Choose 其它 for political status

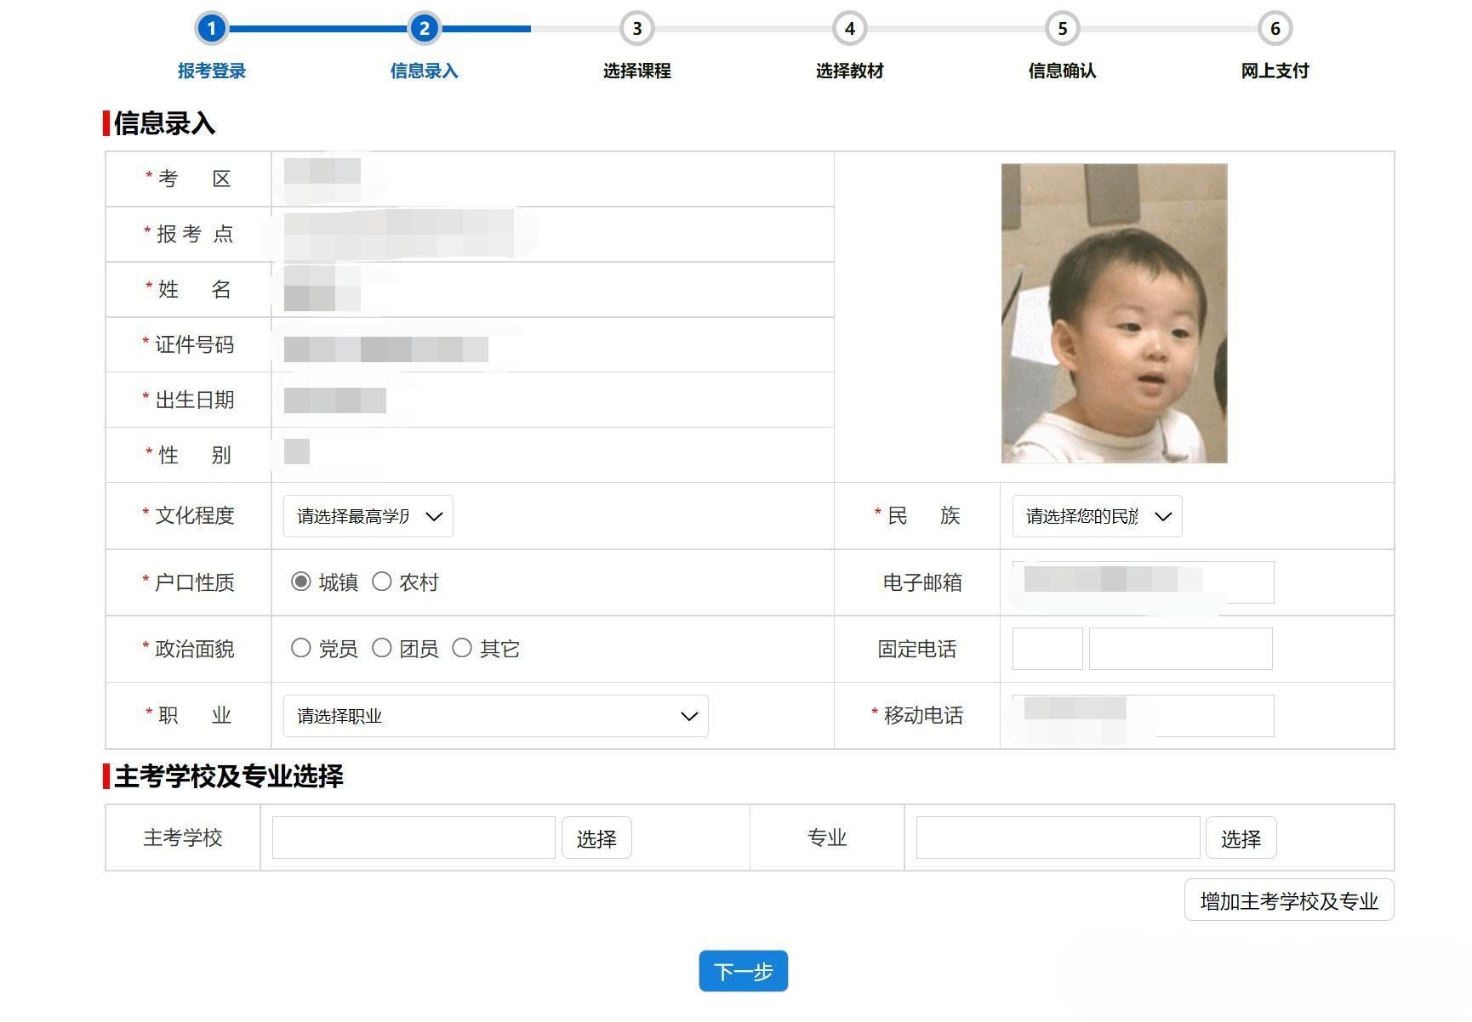[x=462, y=648]
